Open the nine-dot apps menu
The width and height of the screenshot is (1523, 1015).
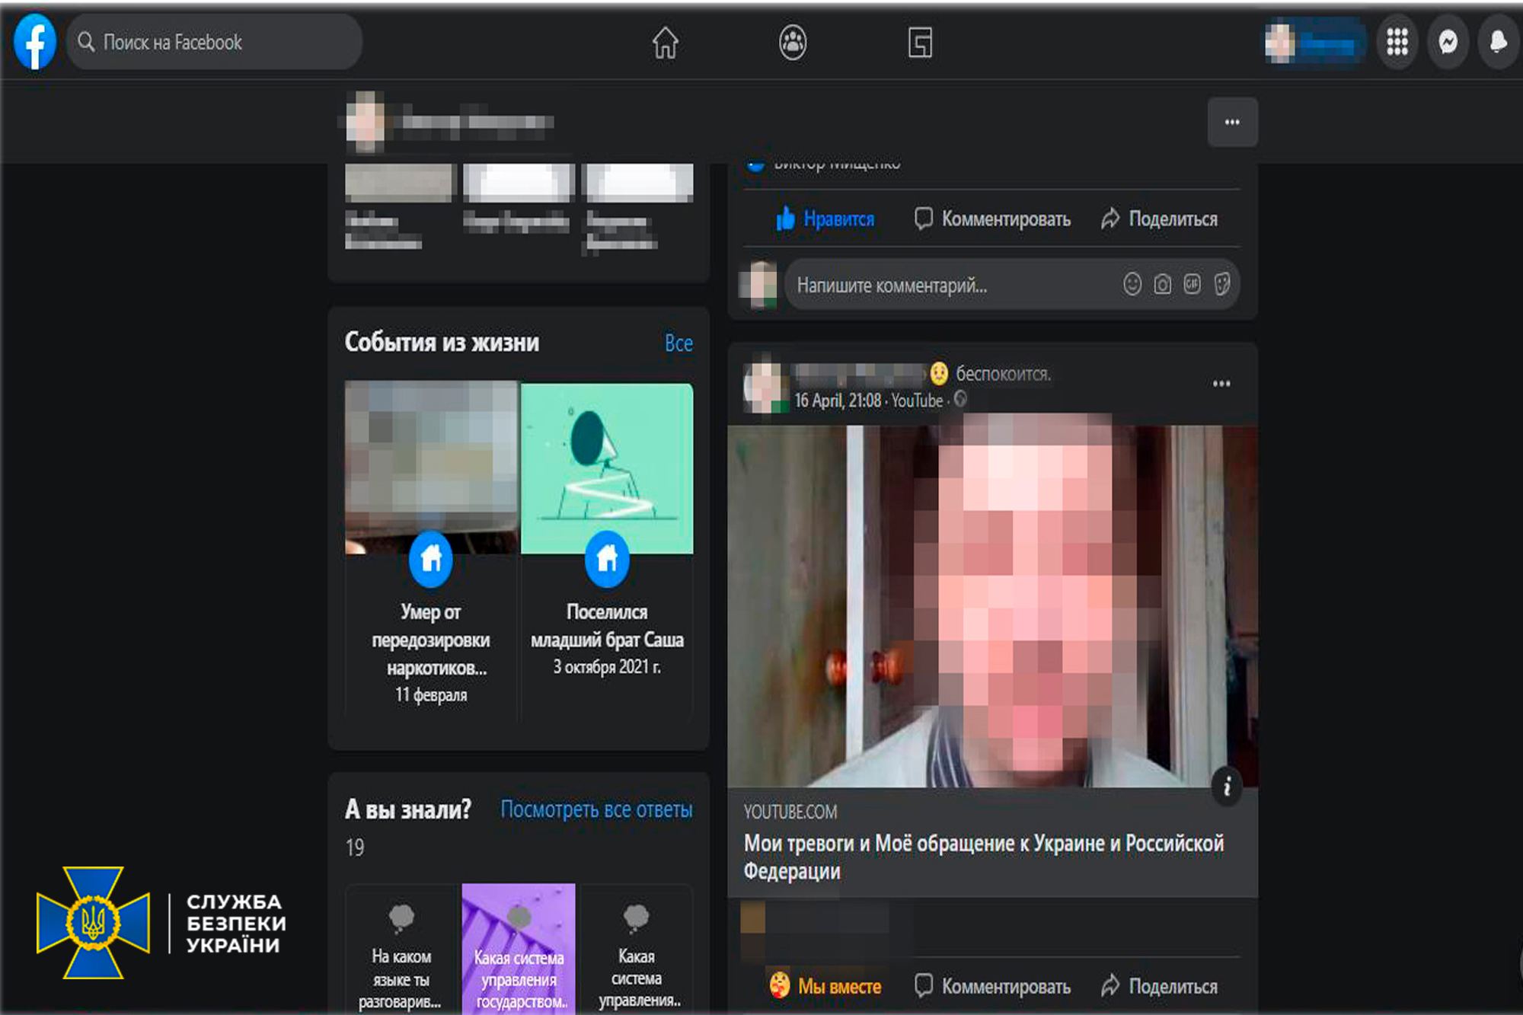click(x=1397, y=43)
